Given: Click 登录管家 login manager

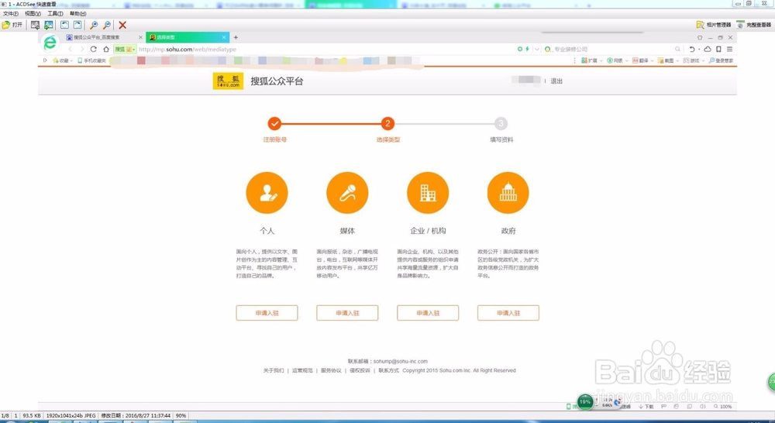Looking at the screenshot, I should (721, 60).
